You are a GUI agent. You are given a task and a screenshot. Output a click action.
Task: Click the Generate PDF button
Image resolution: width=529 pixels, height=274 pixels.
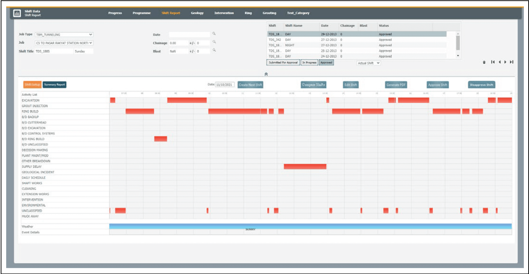[x=396, y=85]
